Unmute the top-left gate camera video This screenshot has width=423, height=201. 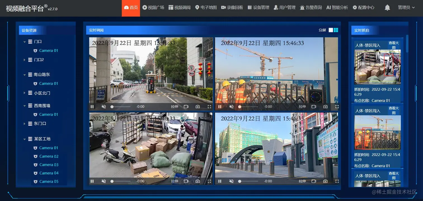tap(104, 106)
